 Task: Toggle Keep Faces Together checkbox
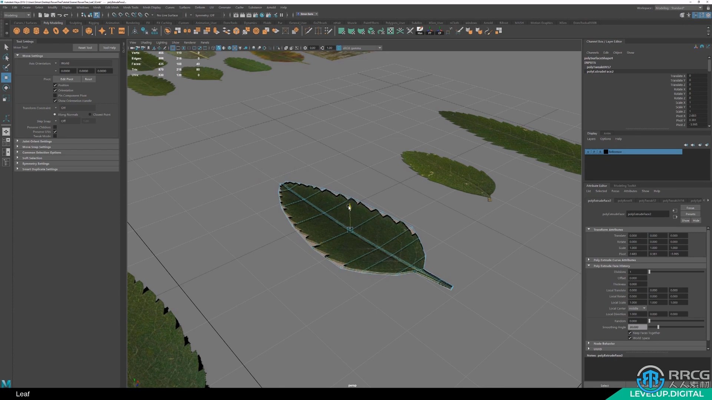(x=630, y=333)
